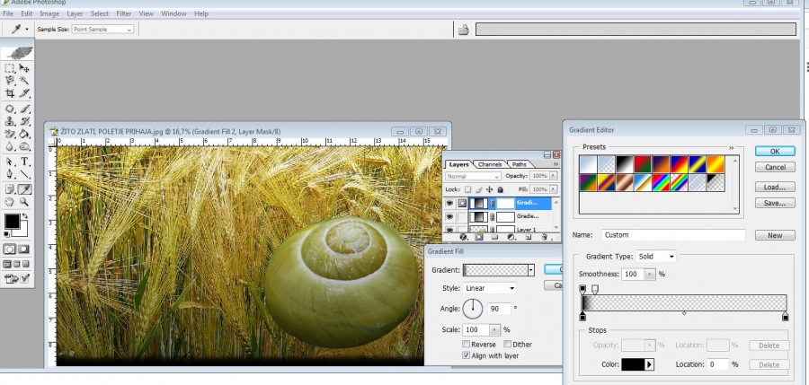Viewport: 809px width, 385px height.
Task: Select the Move tool
Action: click(x=25, y=68)
